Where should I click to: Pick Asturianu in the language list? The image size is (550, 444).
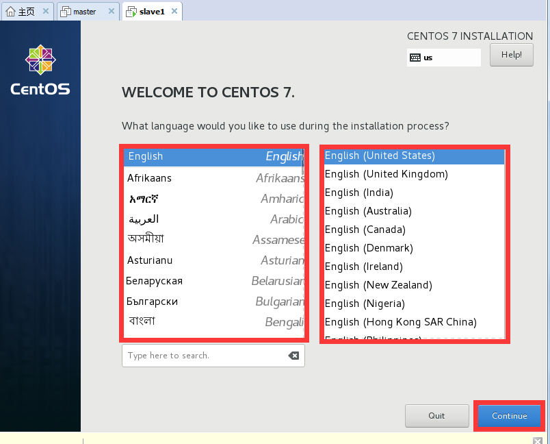click(213, 260)
